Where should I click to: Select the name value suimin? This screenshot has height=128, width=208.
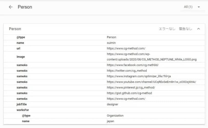point(111,43)
